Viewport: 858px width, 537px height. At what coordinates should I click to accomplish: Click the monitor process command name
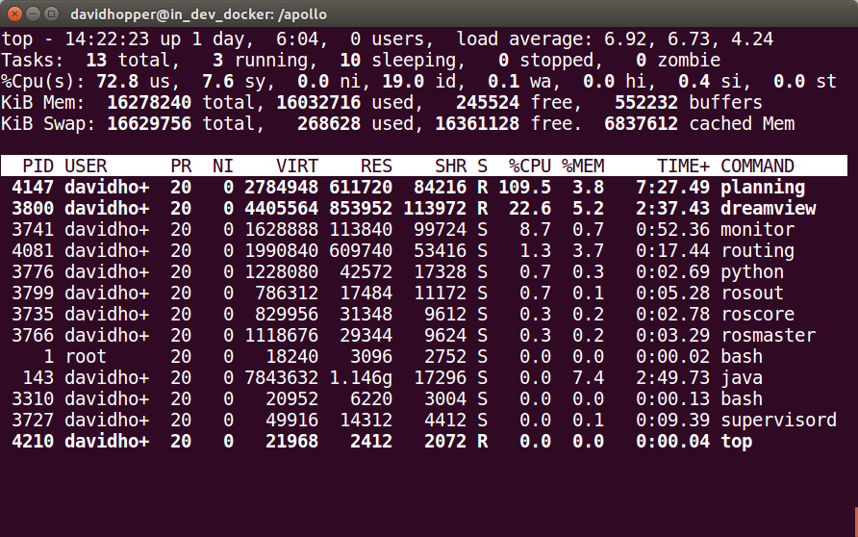point(757,229)
